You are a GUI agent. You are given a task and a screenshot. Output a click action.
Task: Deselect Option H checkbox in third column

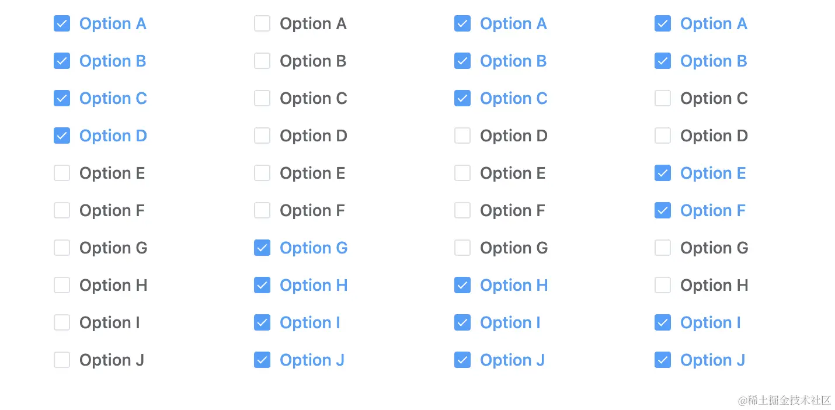462,286
